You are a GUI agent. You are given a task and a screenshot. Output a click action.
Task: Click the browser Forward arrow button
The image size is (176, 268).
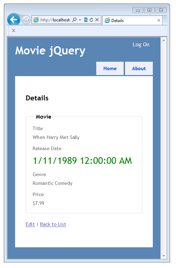point(26,20)
